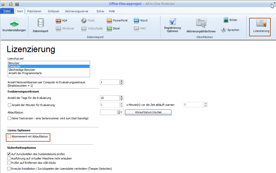The image size is (276, 173).
Task: Select Gleichzeitige Benutzer license type
Action: (x=22, y=70)
